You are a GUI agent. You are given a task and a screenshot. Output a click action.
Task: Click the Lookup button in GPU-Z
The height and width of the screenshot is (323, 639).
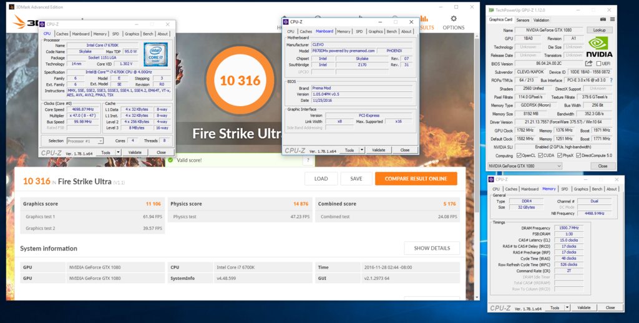tap(600, 30)
